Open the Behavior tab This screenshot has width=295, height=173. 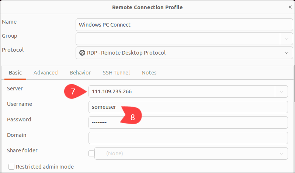pos(80,73)
